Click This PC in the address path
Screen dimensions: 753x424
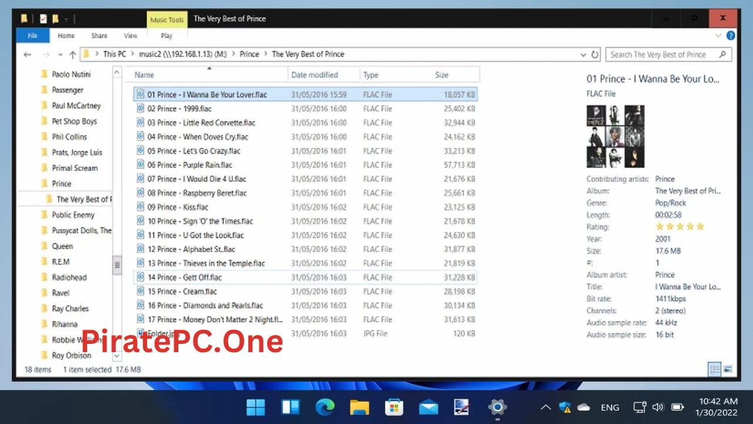(115, 54)
